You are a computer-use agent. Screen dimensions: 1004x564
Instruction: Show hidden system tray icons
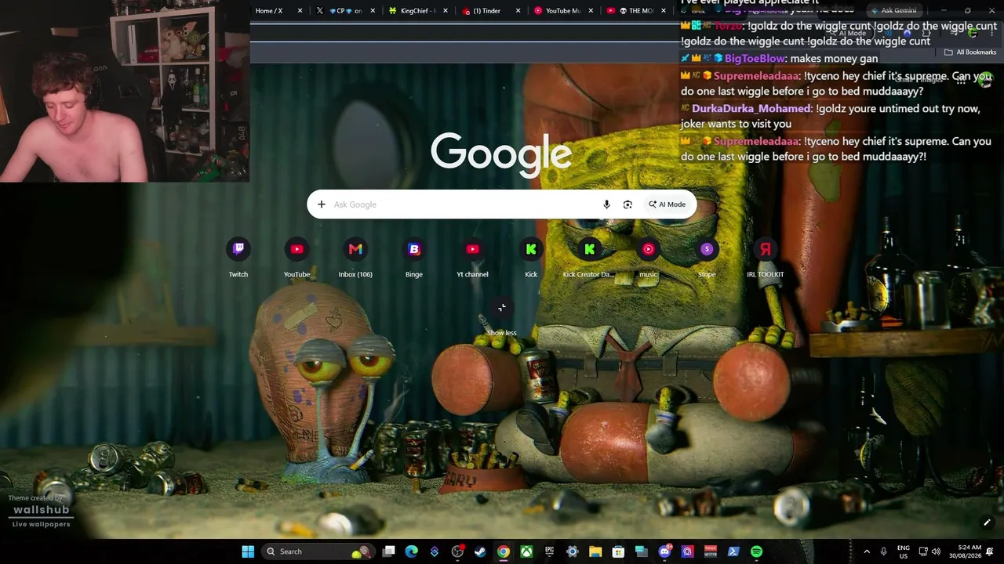pyautogui.click(x=867, y=551)
